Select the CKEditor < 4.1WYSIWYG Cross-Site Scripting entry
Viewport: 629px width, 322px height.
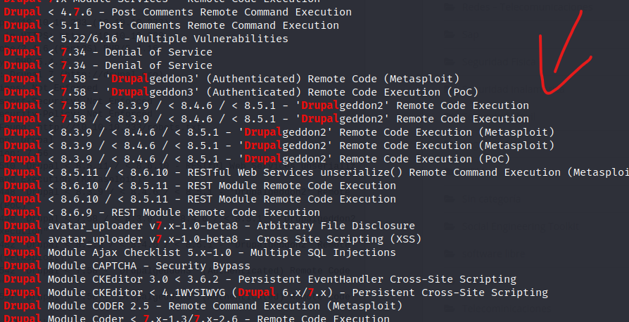click(x=276, y=292)
